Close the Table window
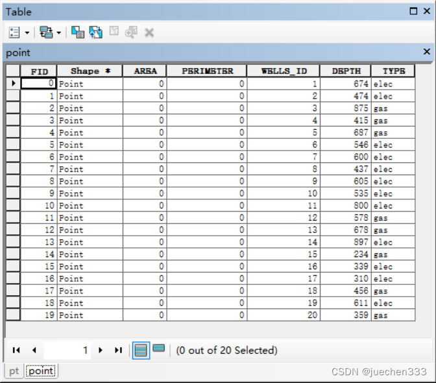The image size is (436, 383). (427, 11)
